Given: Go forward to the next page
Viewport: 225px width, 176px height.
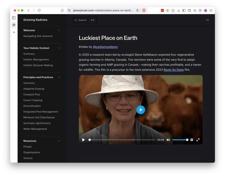Looking at the screenshot, I should pyautogui.click(x=34, y=10).
